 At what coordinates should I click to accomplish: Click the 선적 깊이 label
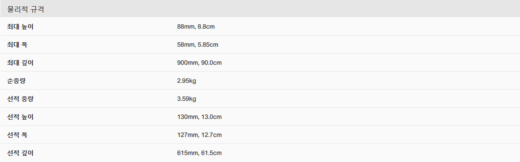20,153
